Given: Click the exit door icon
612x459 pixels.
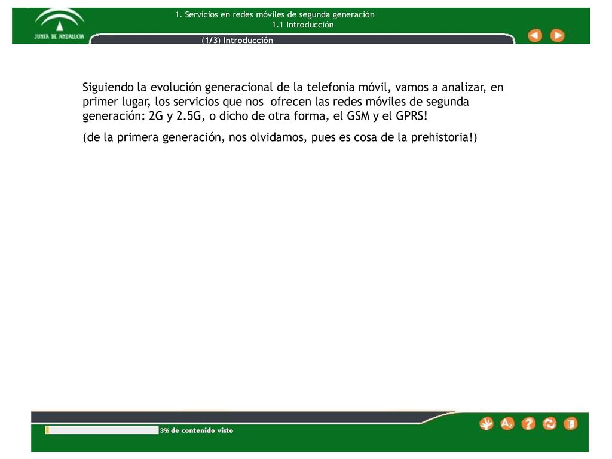Looking at the screenshot, I should point(570,424).
